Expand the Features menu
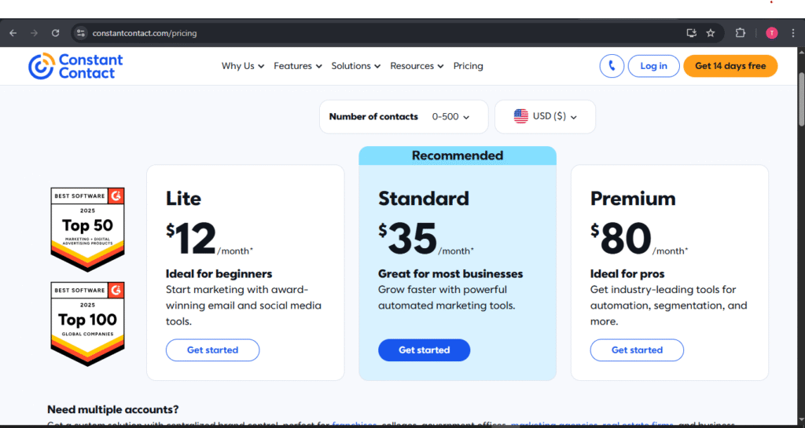Image resolution: width=805 pixels, height=428 pixels. (x=298, y=66)
